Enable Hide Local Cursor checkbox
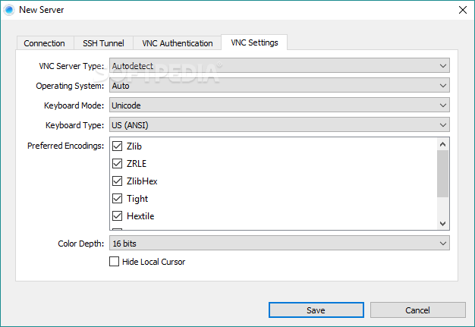This screenshot has width=475, height=327. [x=115, y=261]
